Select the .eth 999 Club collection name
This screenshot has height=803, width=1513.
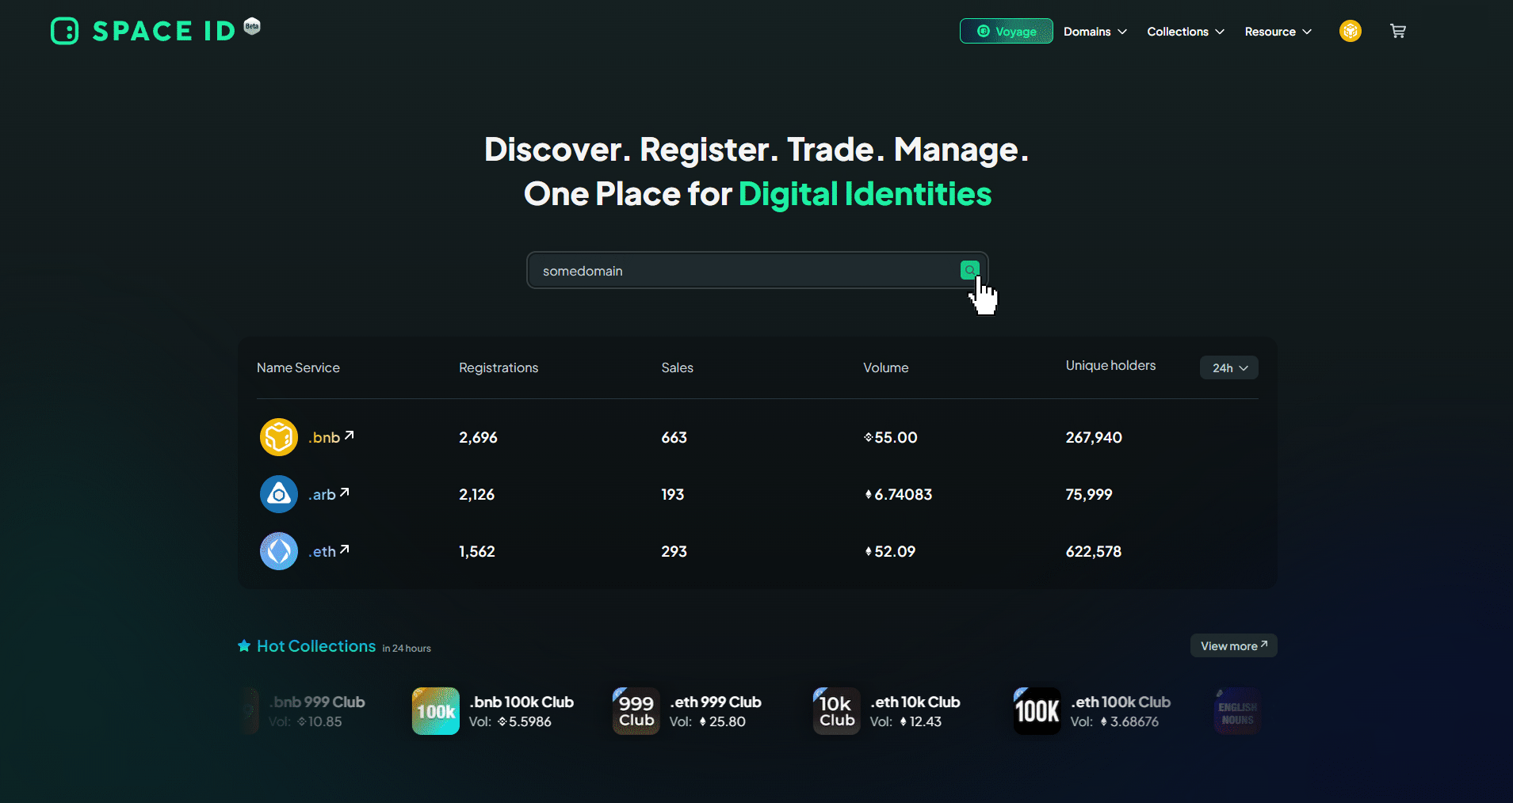coord(716,702)
